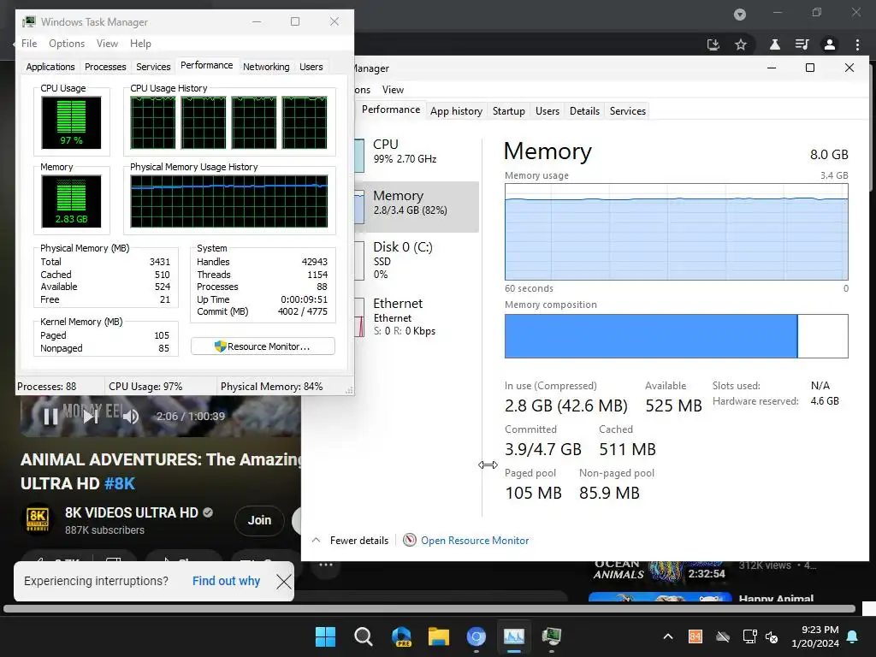876x657 pixels.
Task: Switch to the Processes tab in old Task Manager
Action: click(105, 67)
